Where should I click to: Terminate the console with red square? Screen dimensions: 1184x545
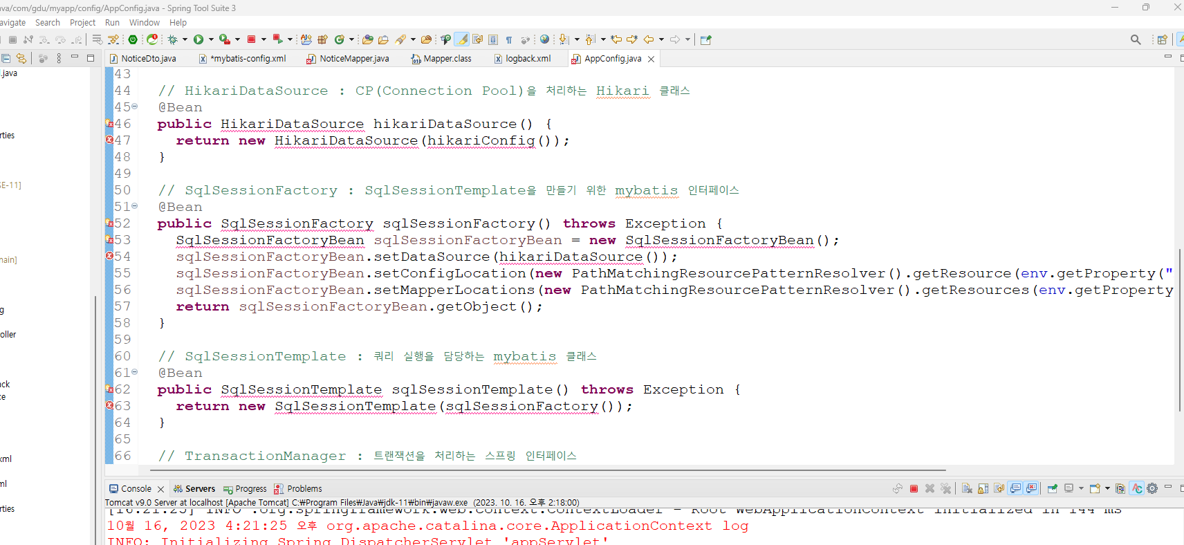914,488
